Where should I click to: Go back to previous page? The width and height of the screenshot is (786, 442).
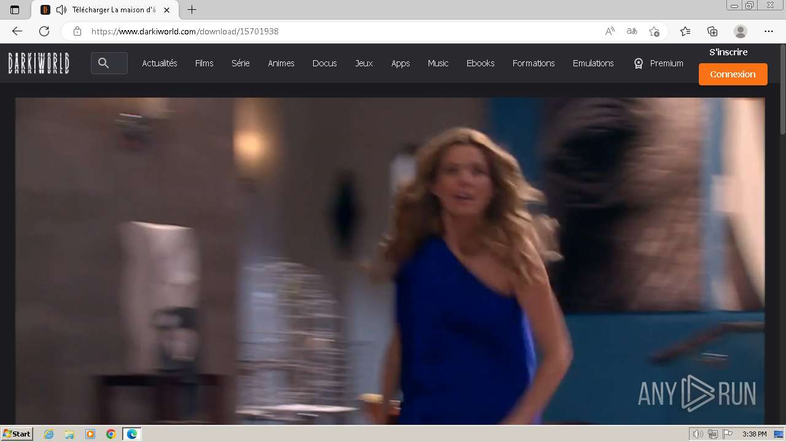click(x=17, y=31)
